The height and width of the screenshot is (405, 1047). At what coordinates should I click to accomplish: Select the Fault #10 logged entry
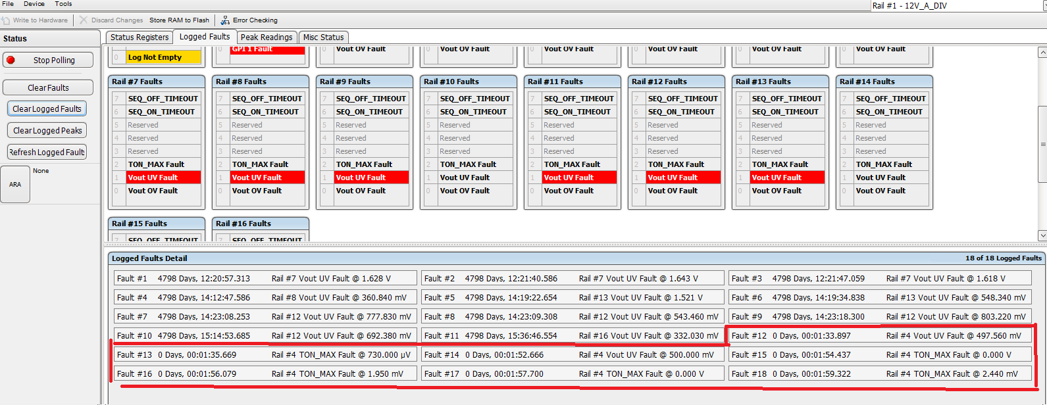[265, 336]
